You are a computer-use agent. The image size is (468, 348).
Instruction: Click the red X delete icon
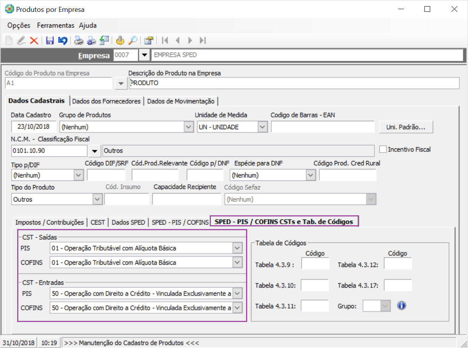point(34,41)
